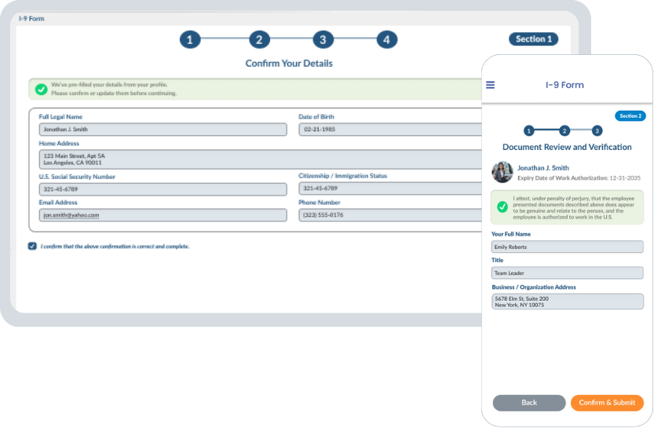The image size is (654, 428).
Task: Select step 3 in mobile progress indicator
Action: [x=597, y=131]
